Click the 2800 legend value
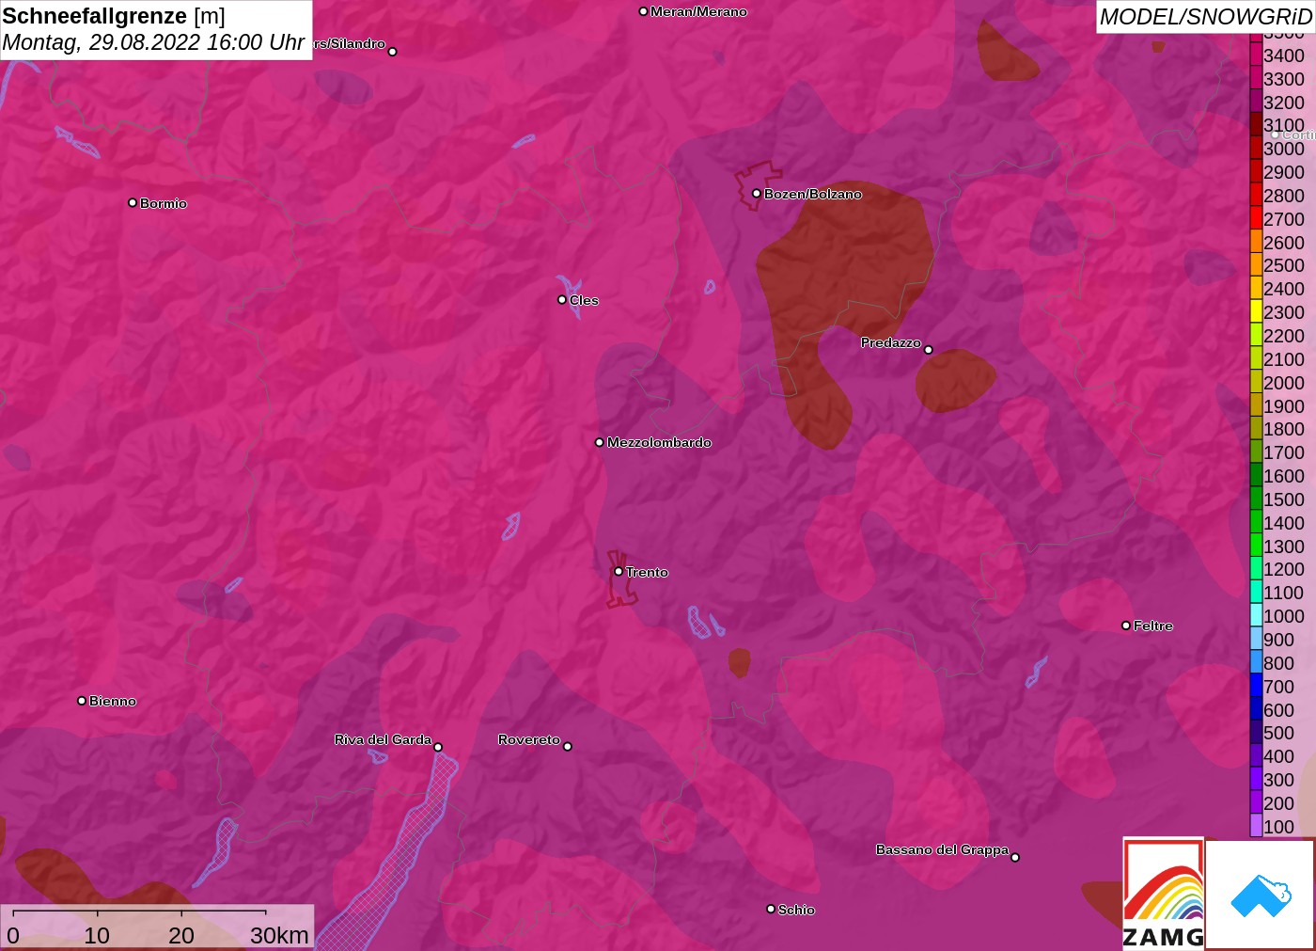 pos(1284,196)
